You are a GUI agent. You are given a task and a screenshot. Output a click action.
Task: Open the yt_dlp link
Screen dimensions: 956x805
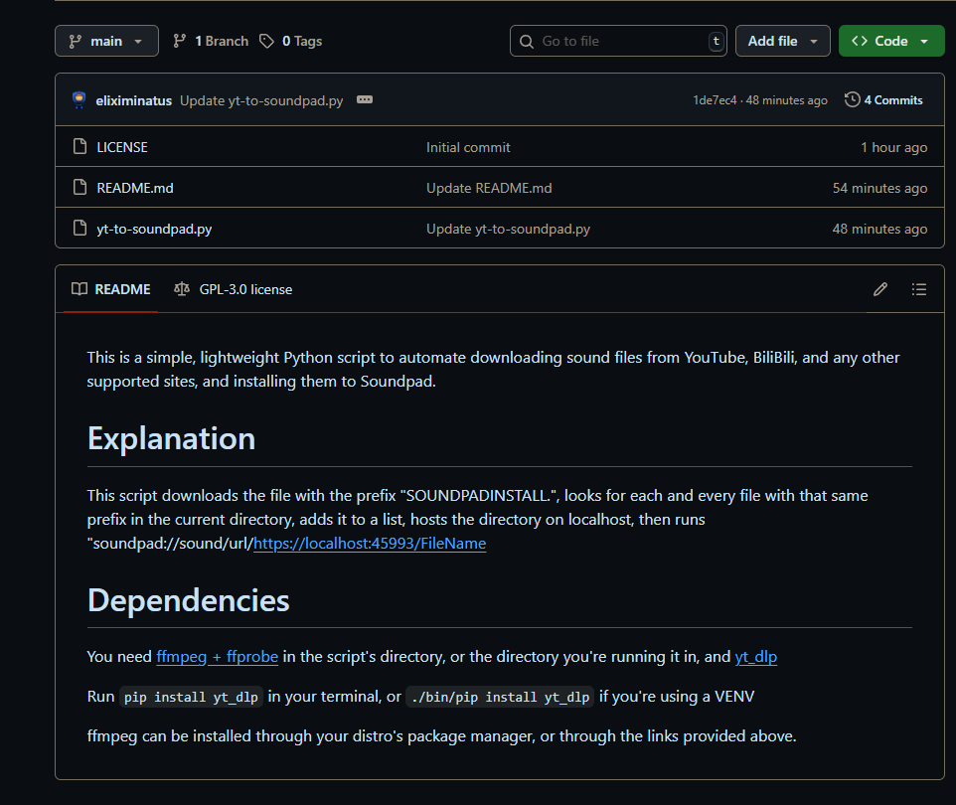pos(755,657)
